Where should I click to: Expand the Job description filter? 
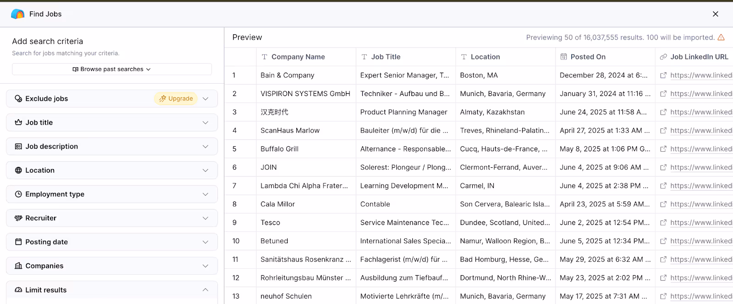click(x=112, y=146)
